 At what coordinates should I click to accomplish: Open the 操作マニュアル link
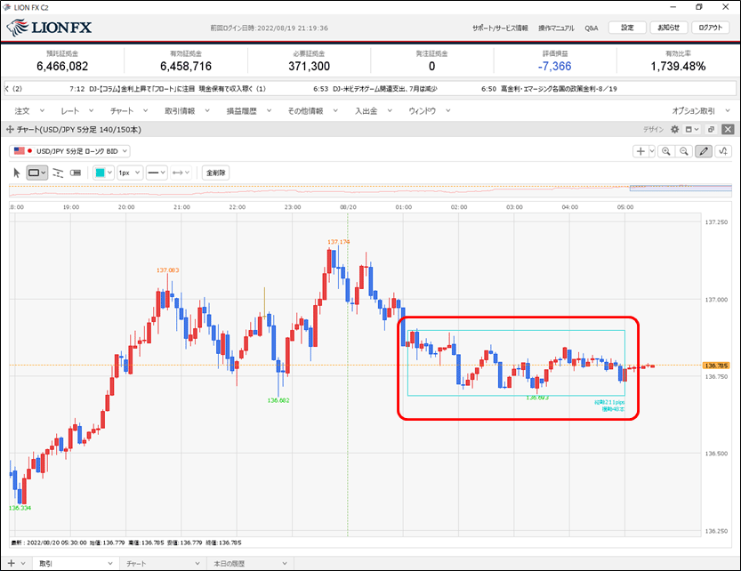point(556,28)
